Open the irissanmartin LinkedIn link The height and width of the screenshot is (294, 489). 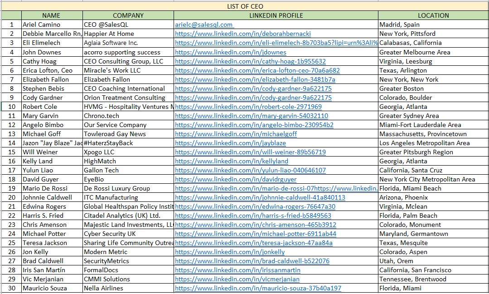pos(237,269)
